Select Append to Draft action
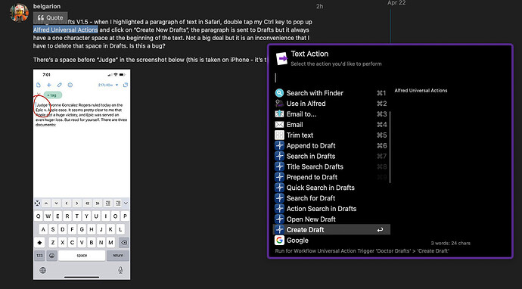This screenshot has width=522, height=289. 331,145
